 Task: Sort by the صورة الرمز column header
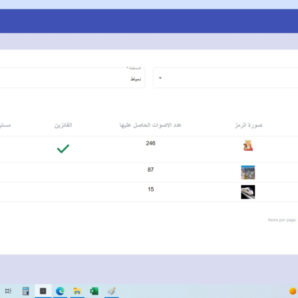tap(249, 125)
